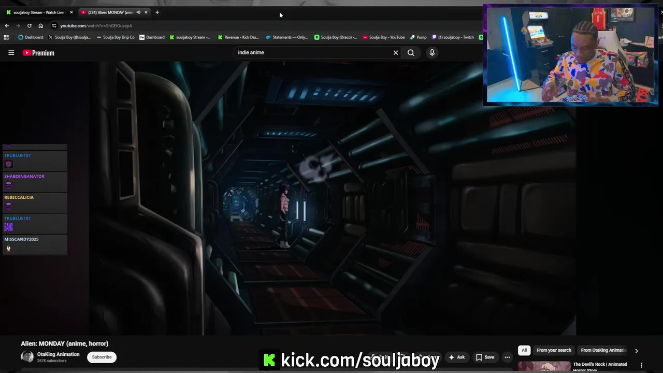Open the Soulja Boy - YouTube bookmark
Viewport: 663px width, 373px height.
click(384, 37)
